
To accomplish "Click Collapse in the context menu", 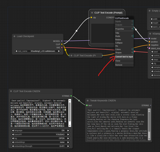I will 124,43.
